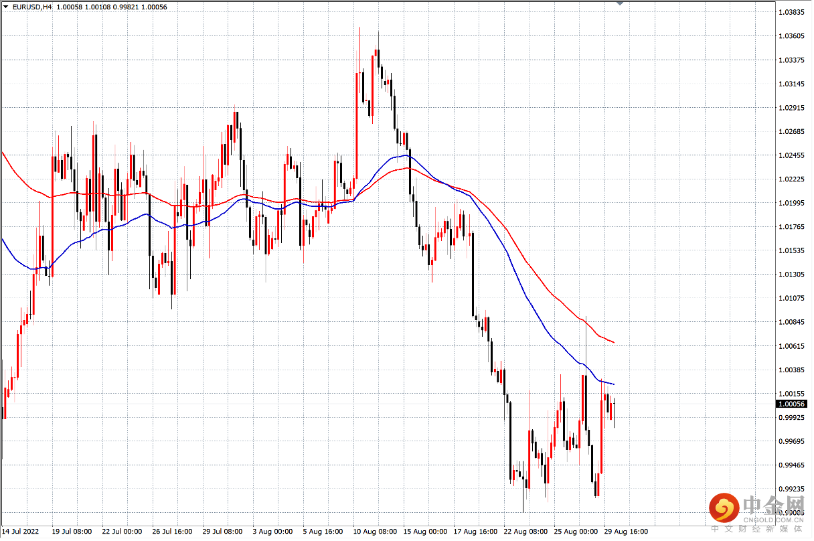The width and height of the screenshot is (814, 541).
Task: Select the red moving average line end
Action: click(613, 342)
